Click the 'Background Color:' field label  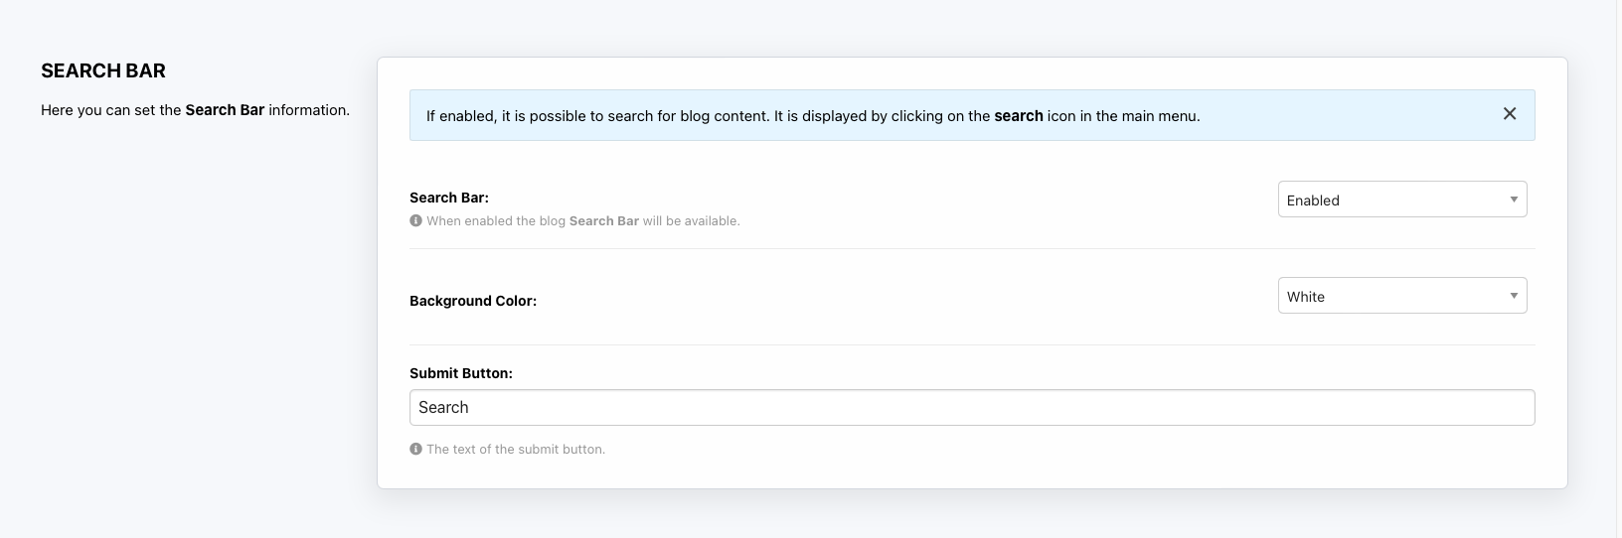[x=473, y=301]
